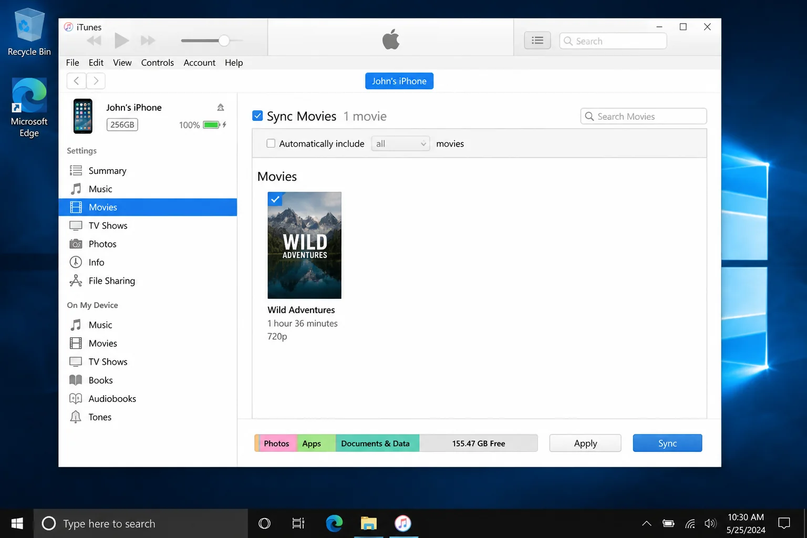
Task: Click the 720p resolution text
Action: coord(277,336)
